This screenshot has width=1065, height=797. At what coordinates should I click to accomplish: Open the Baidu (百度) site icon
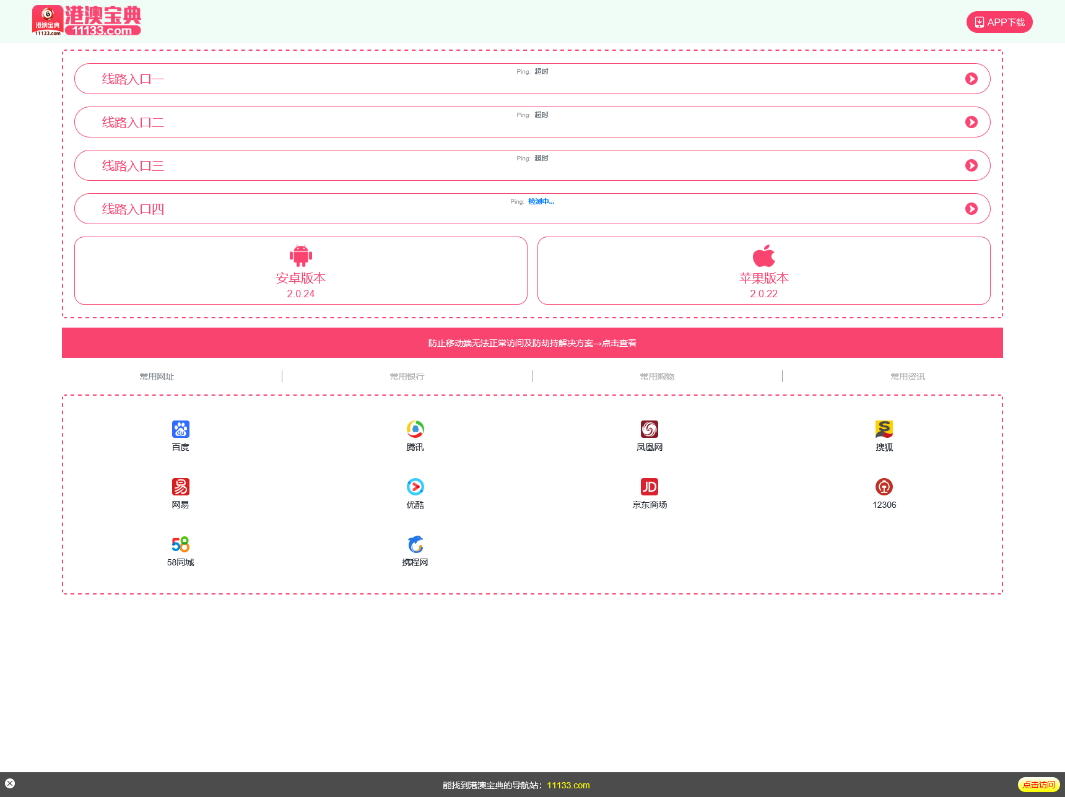[x=180, y=429]
